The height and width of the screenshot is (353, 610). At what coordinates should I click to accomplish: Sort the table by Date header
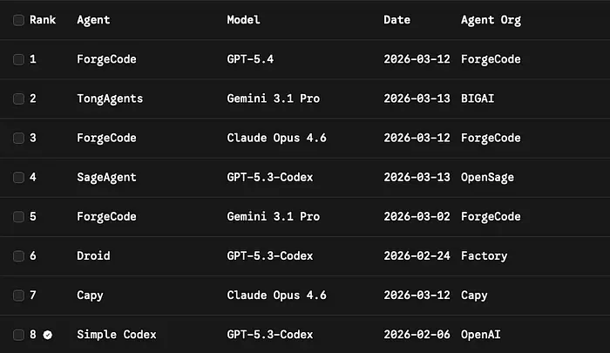(396, 20)
